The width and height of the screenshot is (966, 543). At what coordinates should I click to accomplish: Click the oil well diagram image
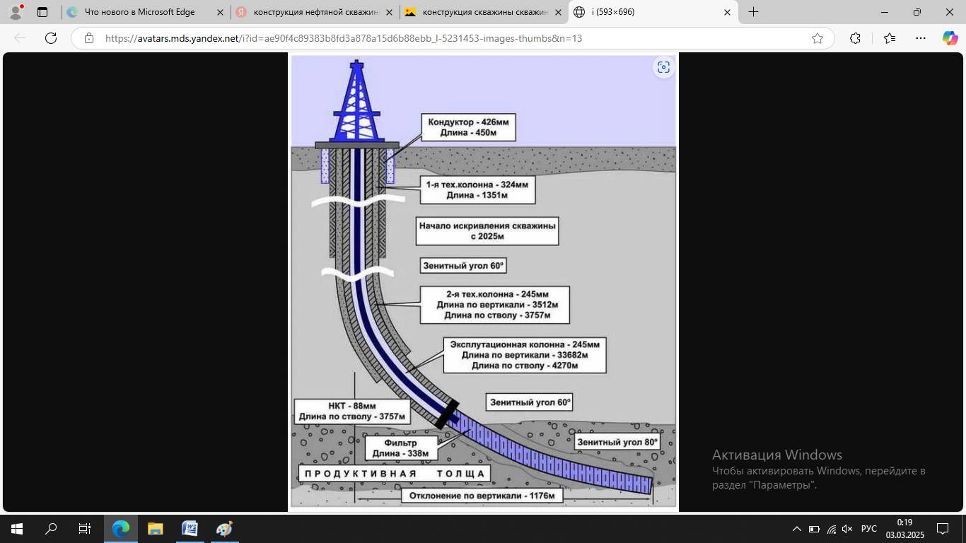pos(483,283)
